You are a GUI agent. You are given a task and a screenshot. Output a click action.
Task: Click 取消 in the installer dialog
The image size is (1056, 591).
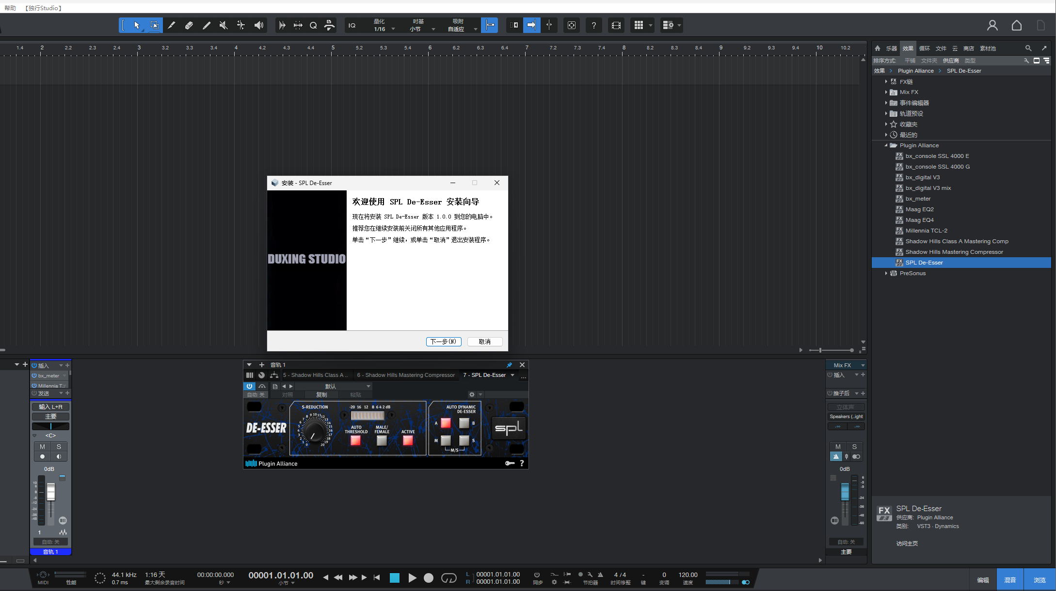[x=484, y=342]
